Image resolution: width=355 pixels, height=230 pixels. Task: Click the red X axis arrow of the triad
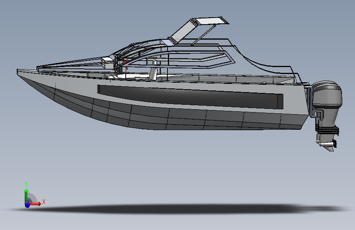click(35, 204)
